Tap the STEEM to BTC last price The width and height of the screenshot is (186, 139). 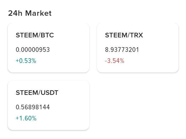33,50
